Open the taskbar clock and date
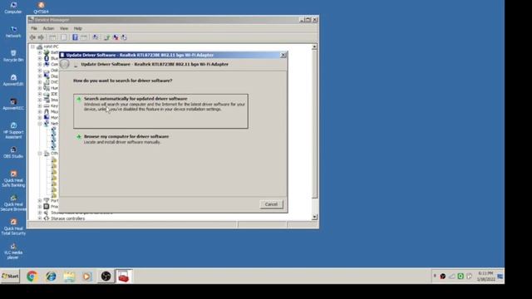532x299 pixels. 485,277
